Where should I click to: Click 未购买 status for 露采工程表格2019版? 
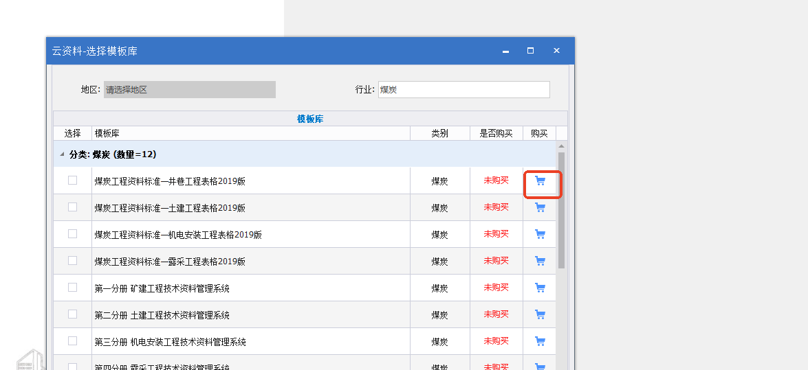(496, 261)
